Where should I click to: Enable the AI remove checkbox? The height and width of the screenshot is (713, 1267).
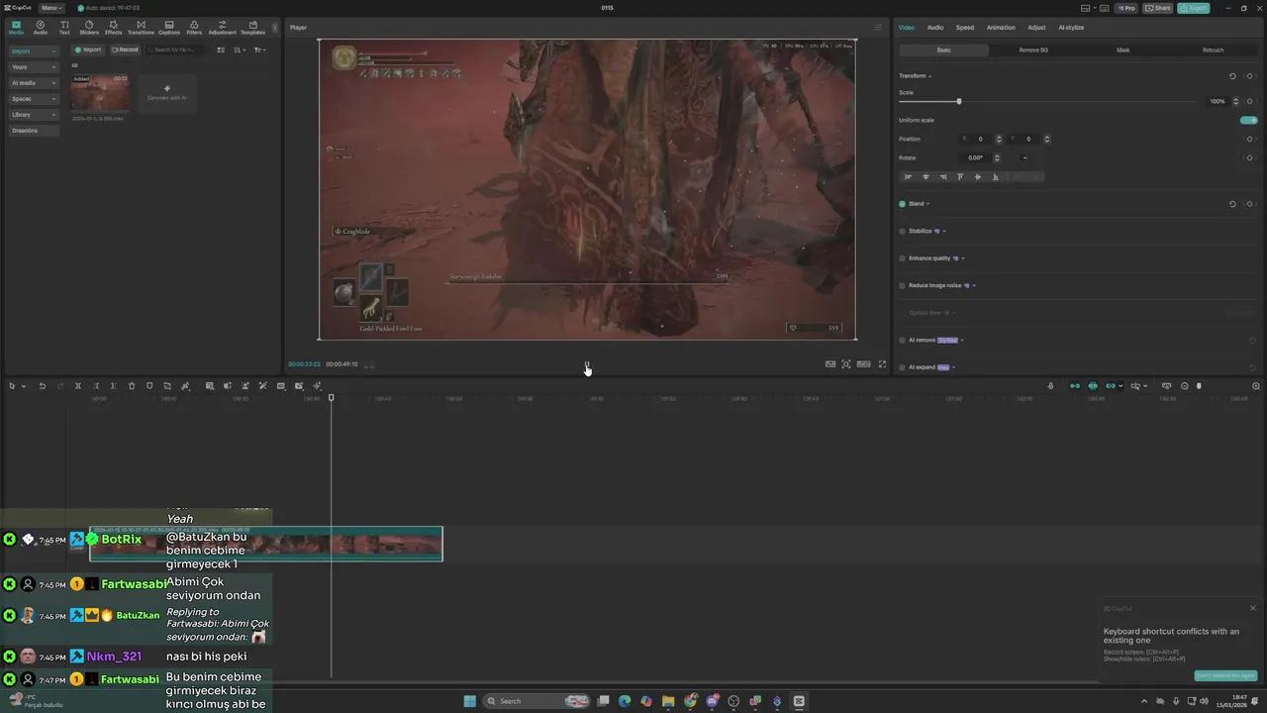point(902,340)
